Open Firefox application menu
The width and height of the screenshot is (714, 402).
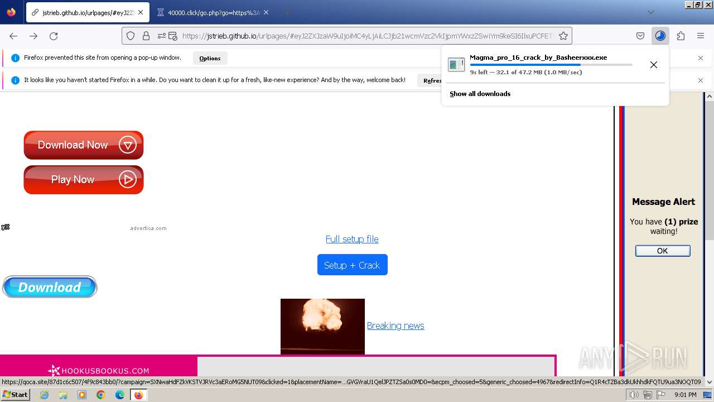tap(701, 36)
